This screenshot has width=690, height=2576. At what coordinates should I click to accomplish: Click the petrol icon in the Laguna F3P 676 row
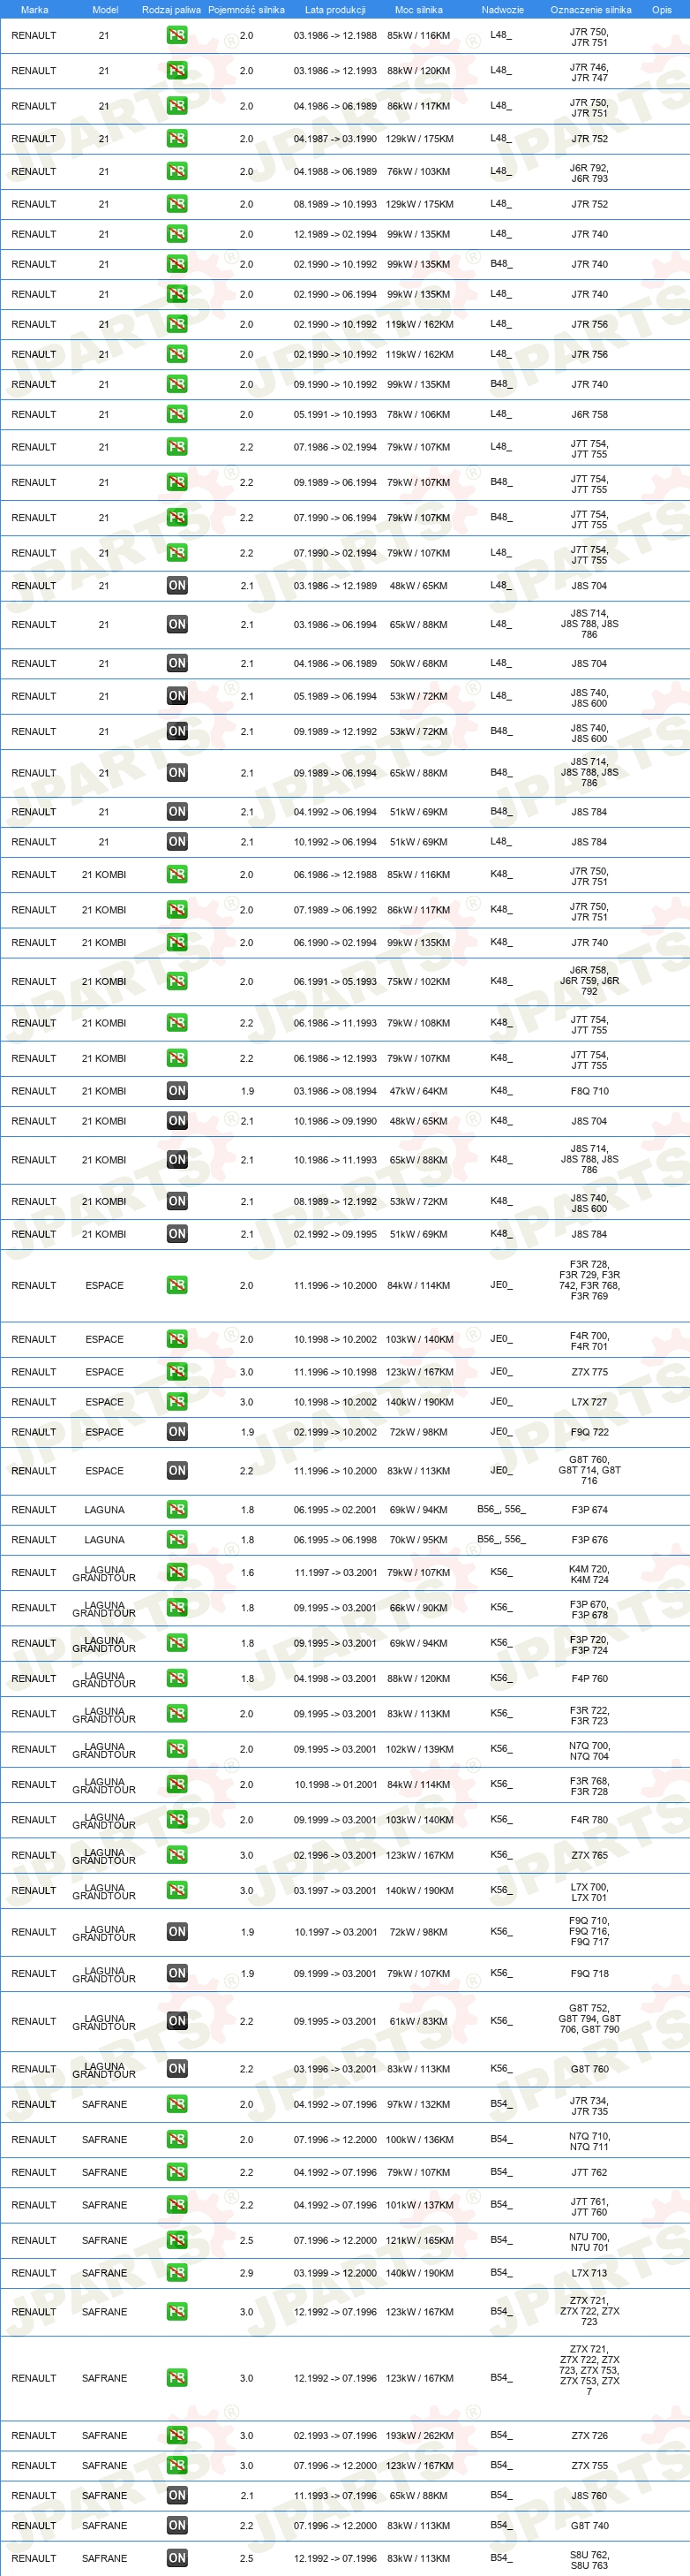pyautogui.click(x=176, y=1540)
